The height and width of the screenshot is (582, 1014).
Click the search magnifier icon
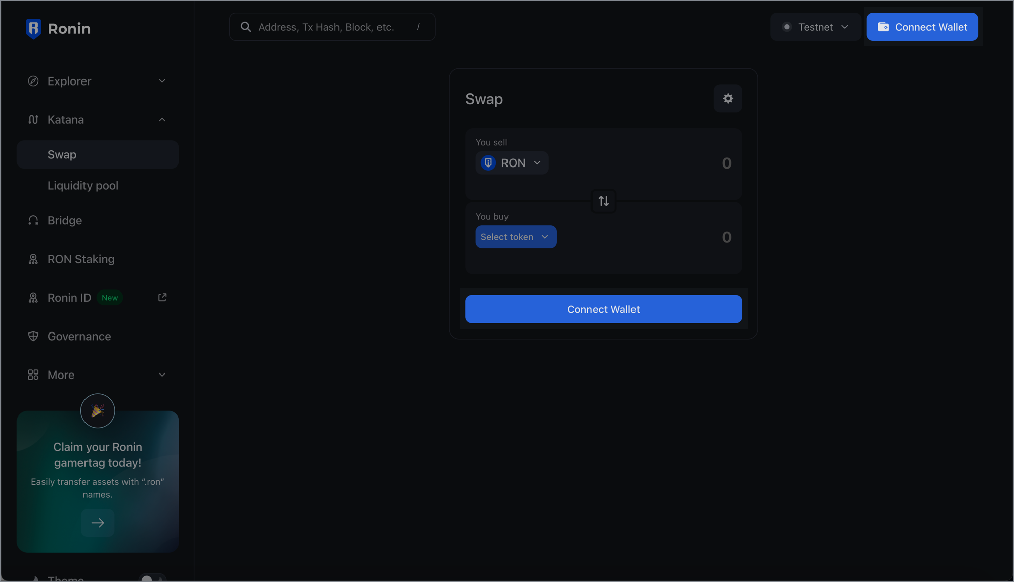click(x=246, y=27)
